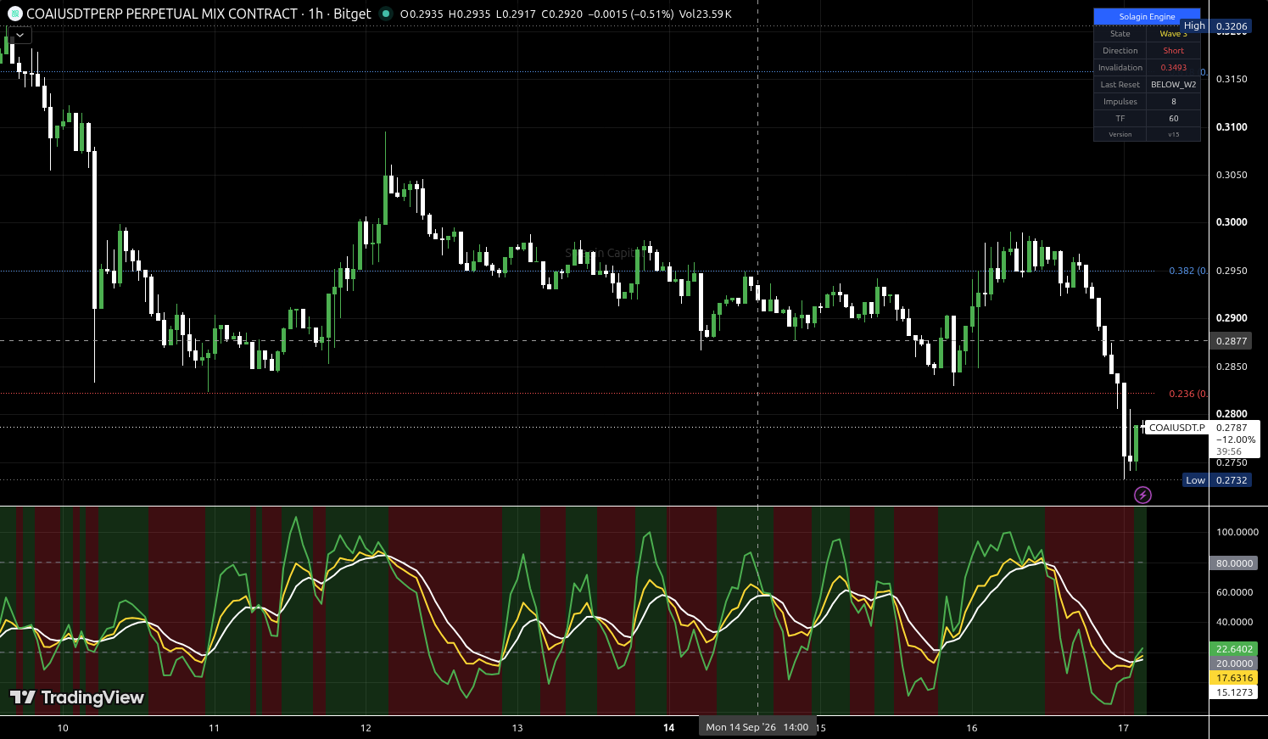Click the 'Impulses' label cell
Screen dimensions: 1268x739
tap(1120, 102)
